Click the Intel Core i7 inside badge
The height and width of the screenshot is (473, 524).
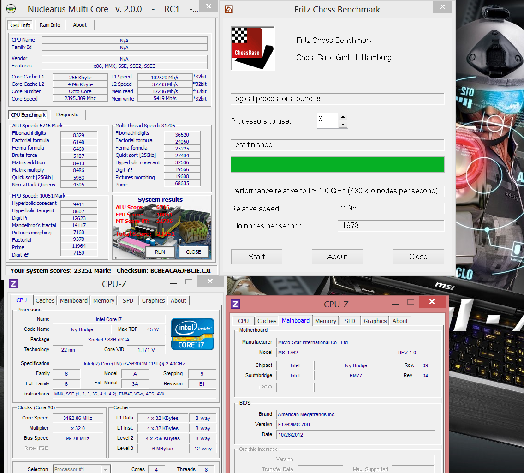(x=192, y=334)
